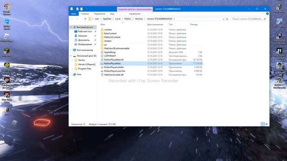Collapse the Быстрый доступ tree node
Viewport: 287px width, 161px height.
coord(71,27)
